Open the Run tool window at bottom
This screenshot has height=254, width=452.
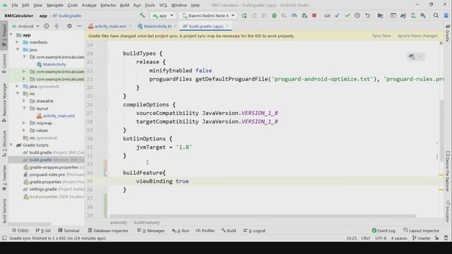point(181,231)
